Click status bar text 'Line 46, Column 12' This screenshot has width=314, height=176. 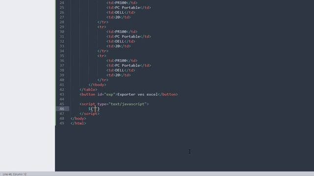[14, 174]
